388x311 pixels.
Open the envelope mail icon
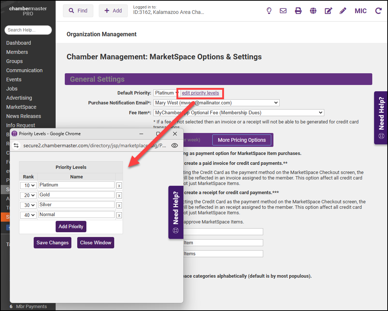[x=283, y=11]
